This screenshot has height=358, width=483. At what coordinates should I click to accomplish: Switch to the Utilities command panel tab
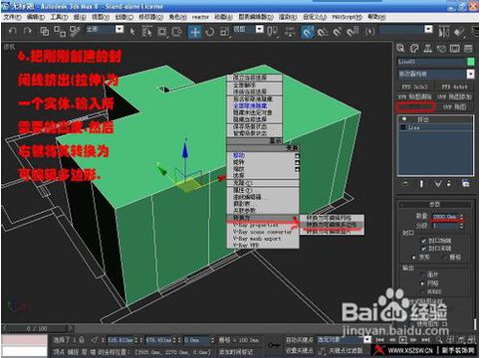468,49
